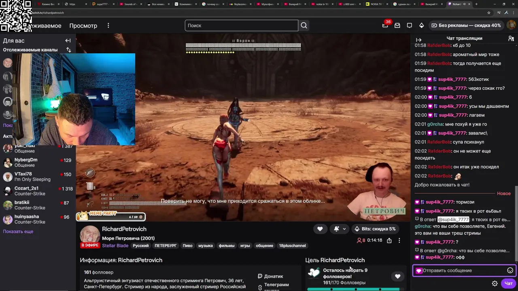Open the Prime loot crown icon
Screen dimensions: 518x291
(385, 25)
